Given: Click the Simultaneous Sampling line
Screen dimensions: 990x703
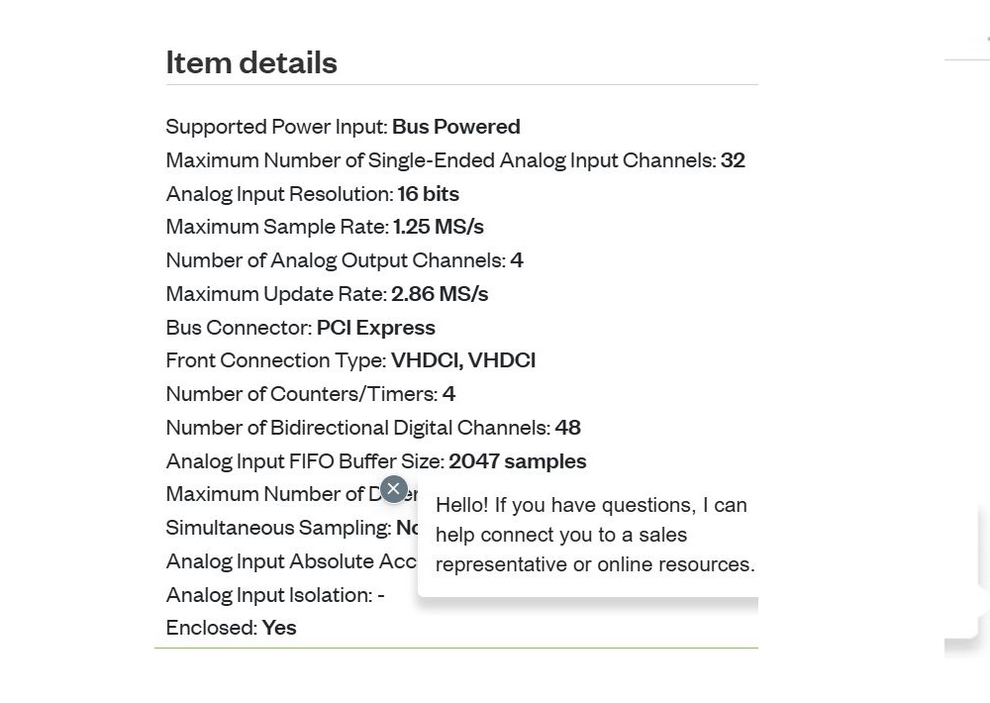Looking at the screenshot, I should click(x=292, y=528).
